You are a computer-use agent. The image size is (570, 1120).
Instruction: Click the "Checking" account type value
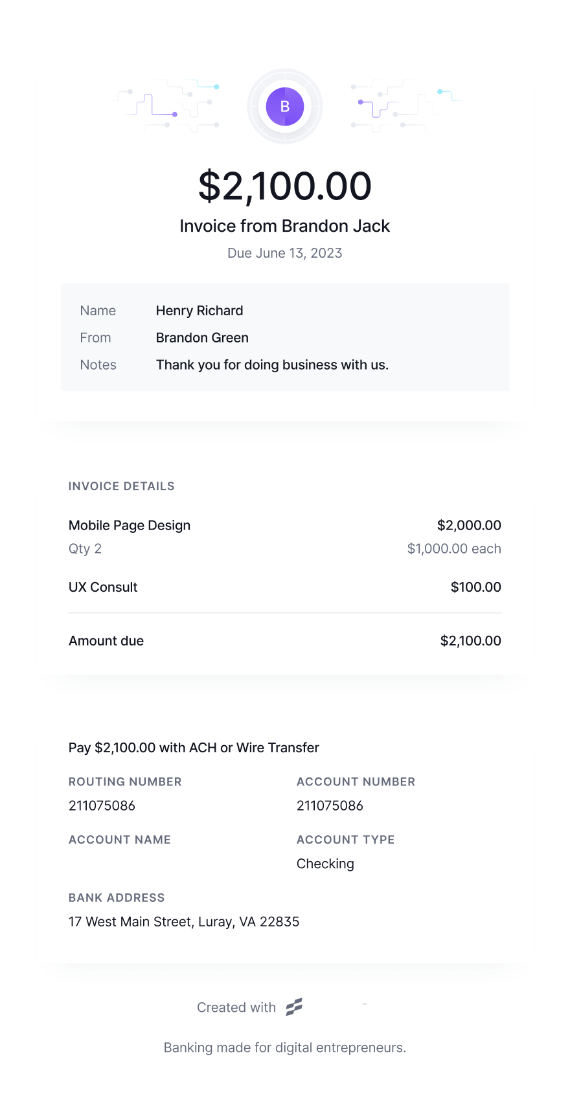(x=325, y=864)
